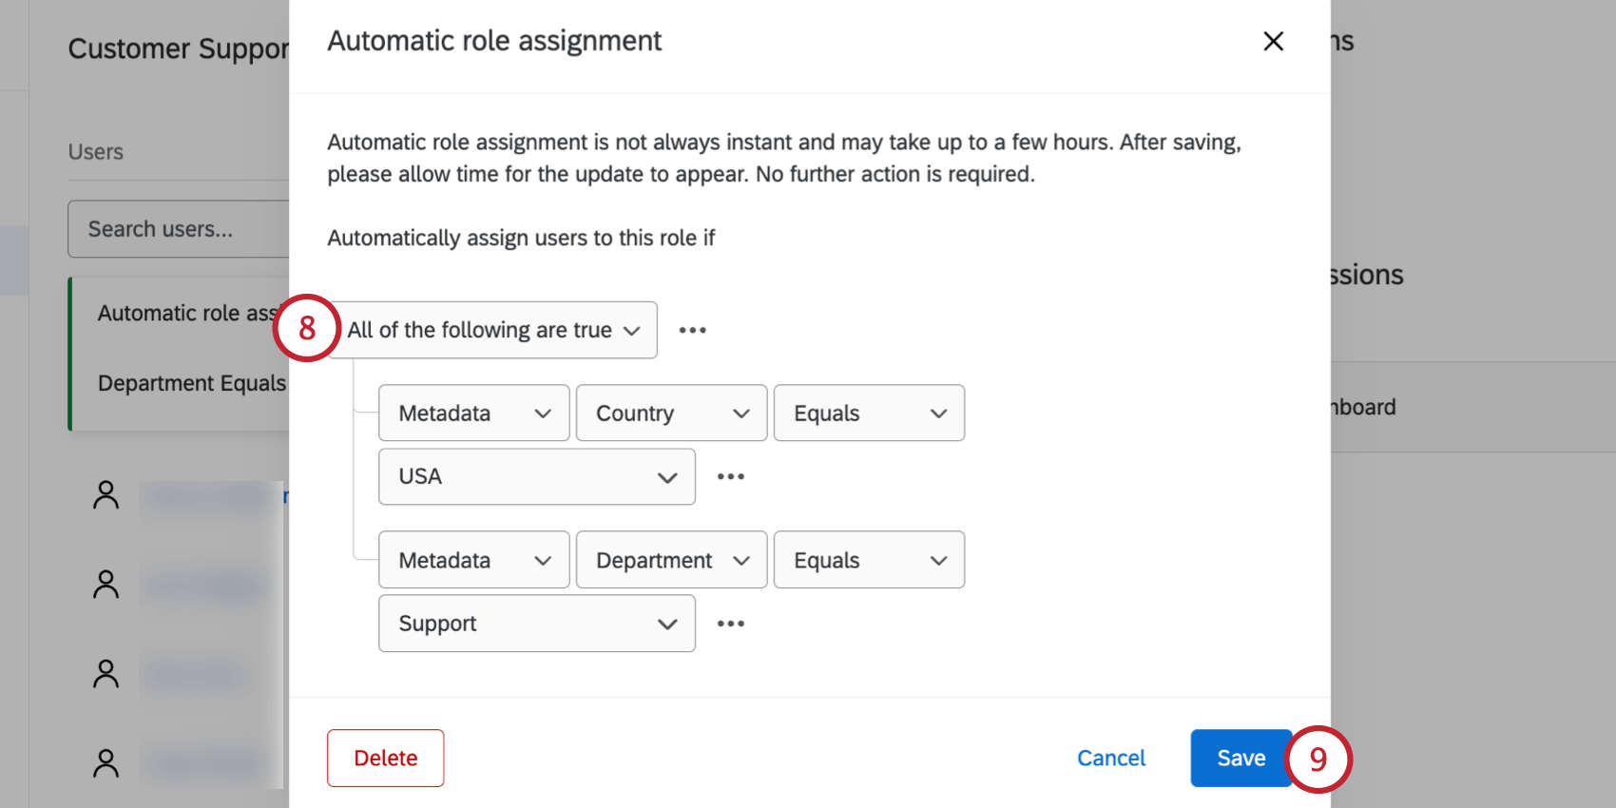Viewport: 1616px width, 808px height.
Task: Open the USA value dropdown
Action: [x=536, y=477]
